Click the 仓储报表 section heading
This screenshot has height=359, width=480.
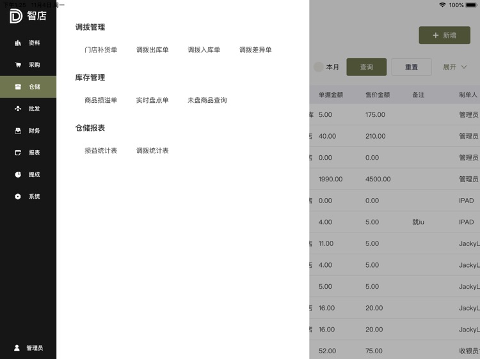click(x=90, y=128)
